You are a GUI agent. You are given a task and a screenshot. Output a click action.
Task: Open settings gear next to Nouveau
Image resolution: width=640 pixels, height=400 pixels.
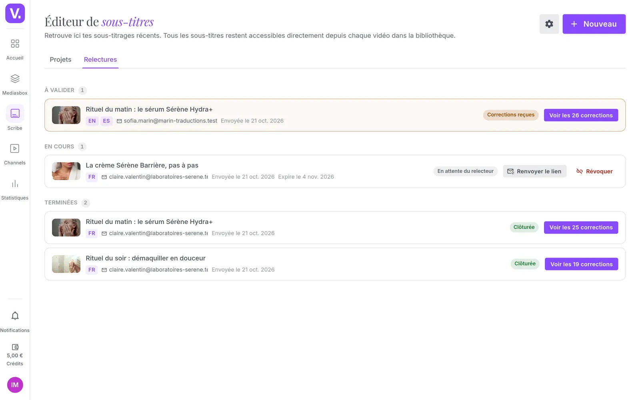pos(549,24)
